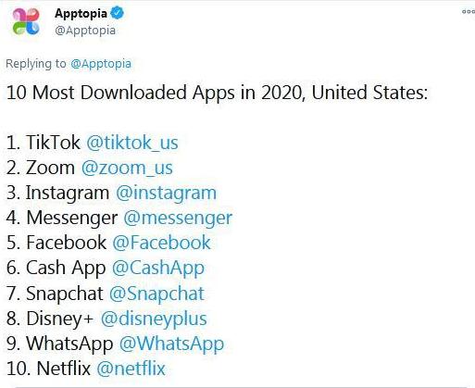
Task: Click the blue verified badge
Action: pyautogui.click(x=118, y=13)
